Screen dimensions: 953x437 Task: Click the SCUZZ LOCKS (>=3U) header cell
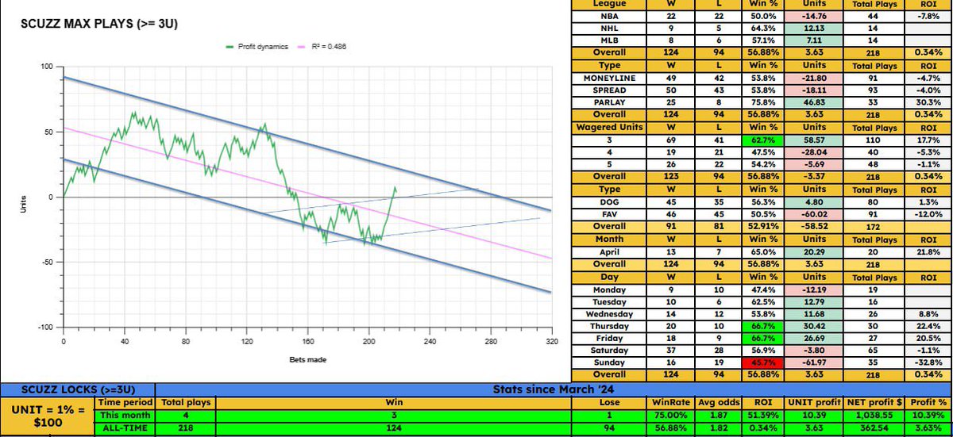tap(77, 389)
